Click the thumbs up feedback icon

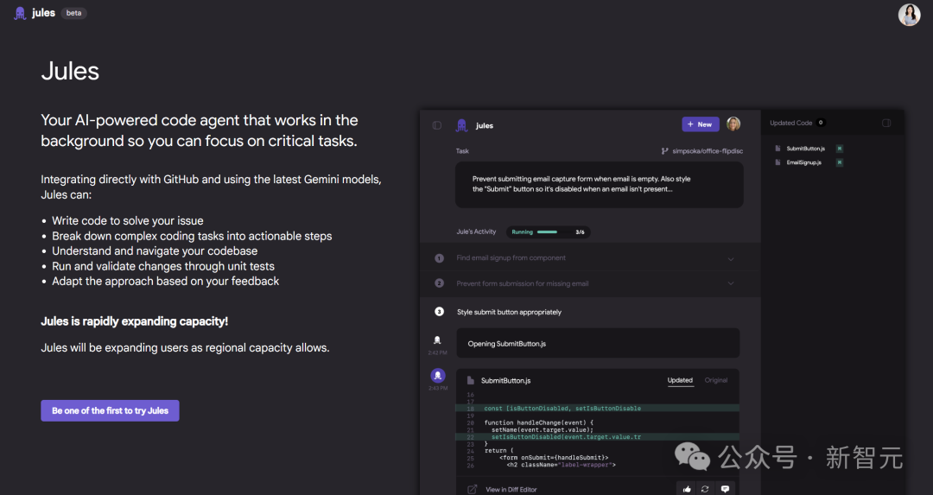pyautogui.click(x=687, y=489)
